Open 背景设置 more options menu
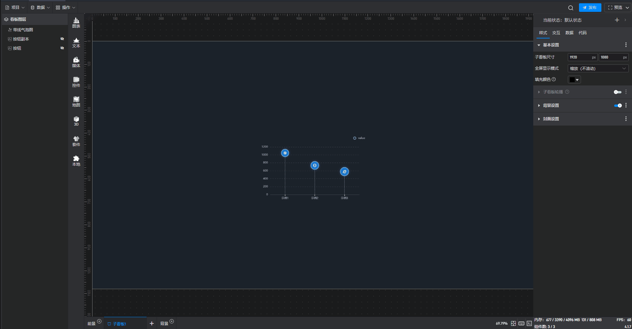Image resolution: width=632 pixels, height=329 pixels. coord(626,106)
